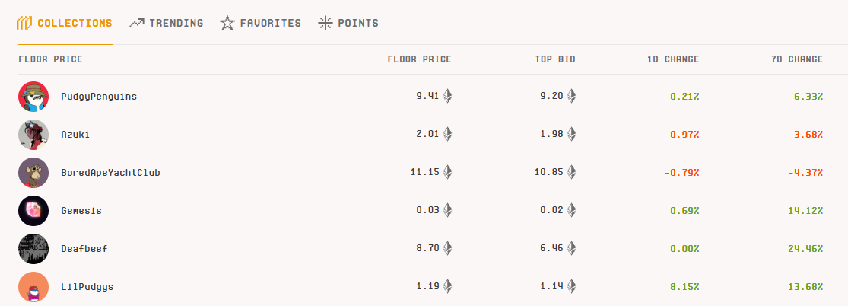Image resolution: width=848 pixels, height=306 pixels.
Task: Click the ETH icon beside Deafbeef's 8.70 floor
Action: pos(447,249)
